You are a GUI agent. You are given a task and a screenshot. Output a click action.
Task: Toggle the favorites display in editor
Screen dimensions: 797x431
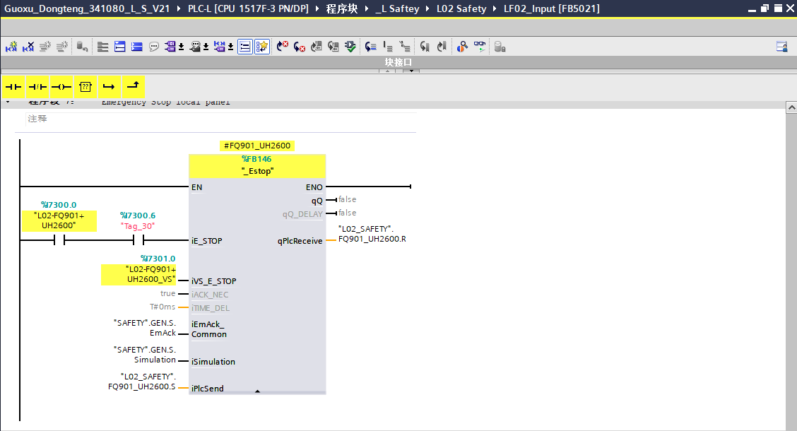tap(262, 47)
